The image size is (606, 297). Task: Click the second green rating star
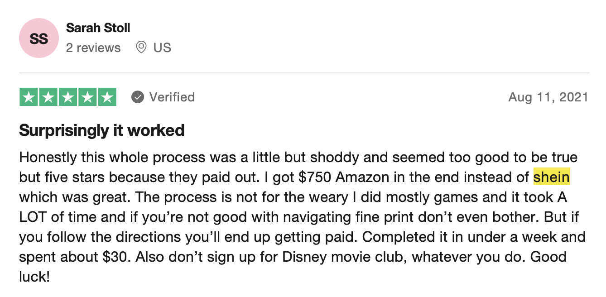(x=48, y=97)
